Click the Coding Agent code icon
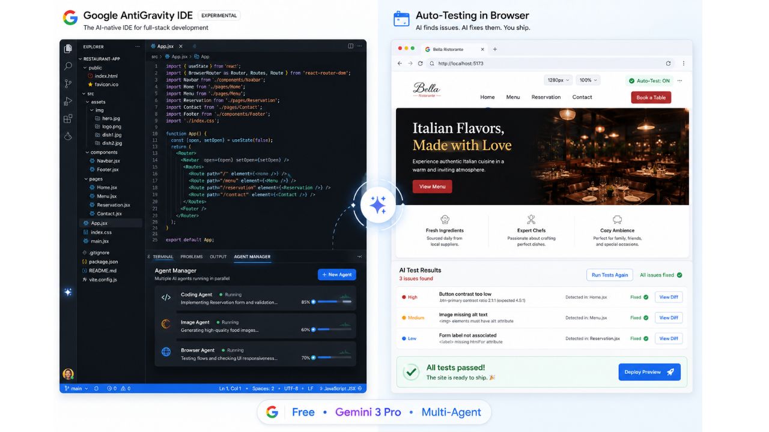Image resolution: width=769 pixels, height=432 pixels. tap(166, 298)
